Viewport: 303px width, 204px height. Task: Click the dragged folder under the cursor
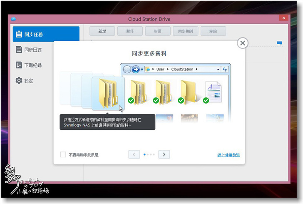108,93
